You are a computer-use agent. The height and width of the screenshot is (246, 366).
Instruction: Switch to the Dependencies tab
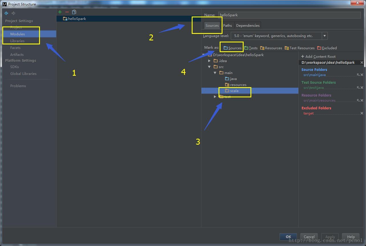coord(248,25)
